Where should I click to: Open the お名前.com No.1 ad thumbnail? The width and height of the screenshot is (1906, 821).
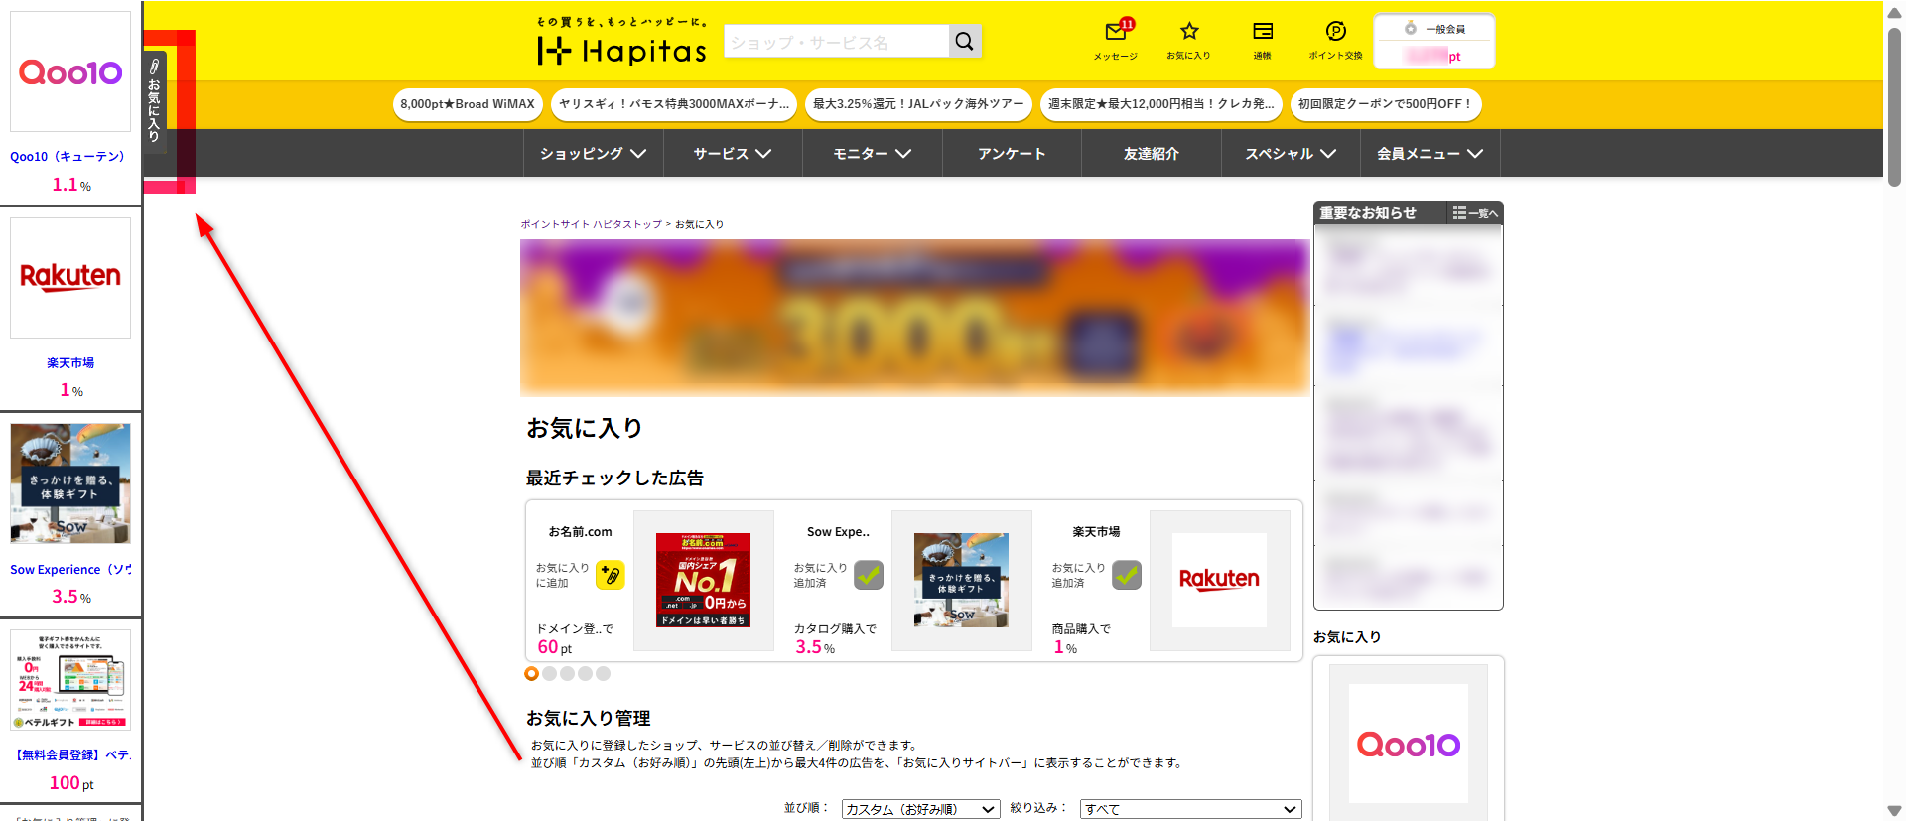(704, 581)
